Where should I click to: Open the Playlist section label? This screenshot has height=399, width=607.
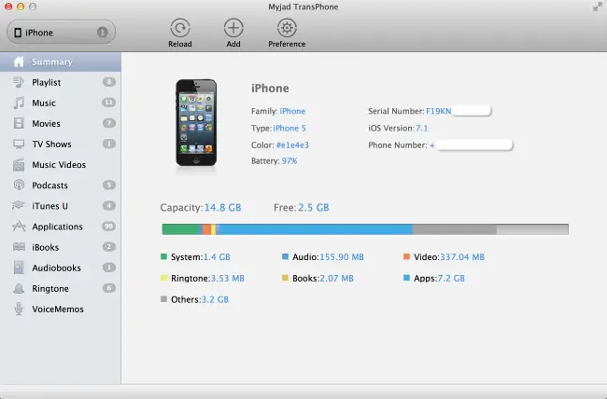[x=46, y=82]
